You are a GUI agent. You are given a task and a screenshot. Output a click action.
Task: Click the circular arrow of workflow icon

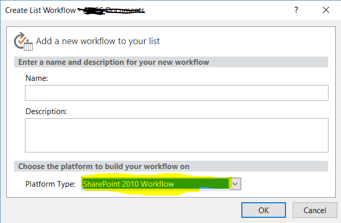[x=19, y=40]
